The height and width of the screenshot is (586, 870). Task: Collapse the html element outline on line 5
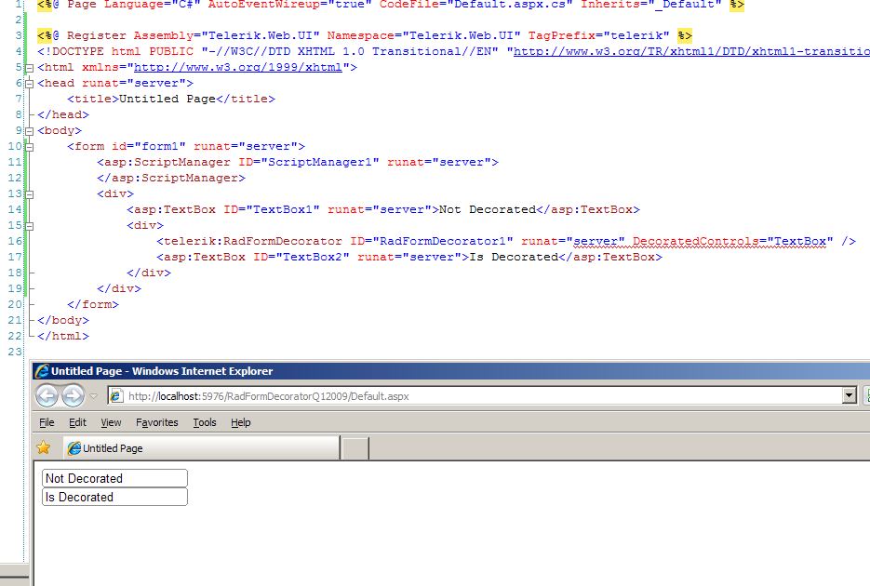tap(30, 68)
